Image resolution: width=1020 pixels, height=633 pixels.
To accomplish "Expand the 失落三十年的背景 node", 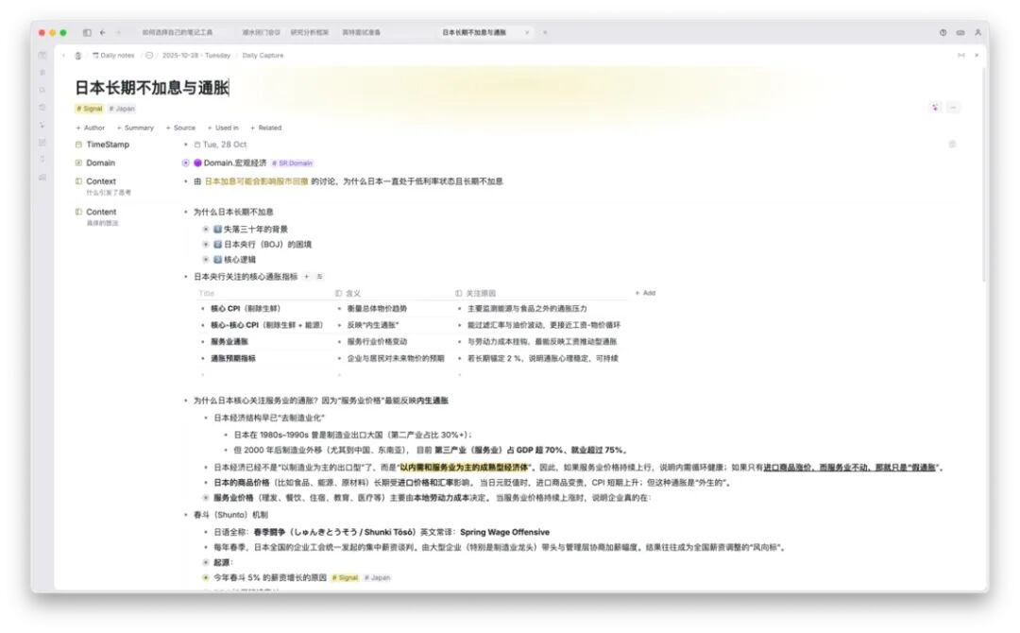I will 206,229.
